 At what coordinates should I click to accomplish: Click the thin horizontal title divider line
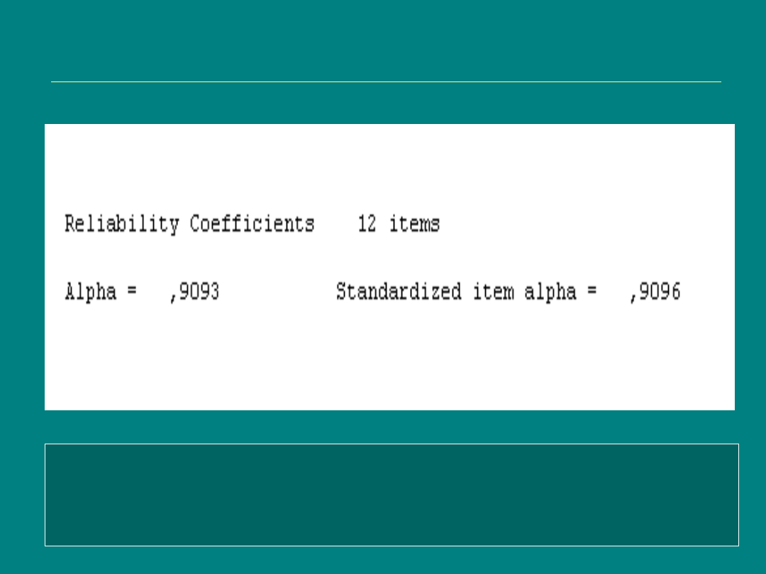(x=386, y=81)
